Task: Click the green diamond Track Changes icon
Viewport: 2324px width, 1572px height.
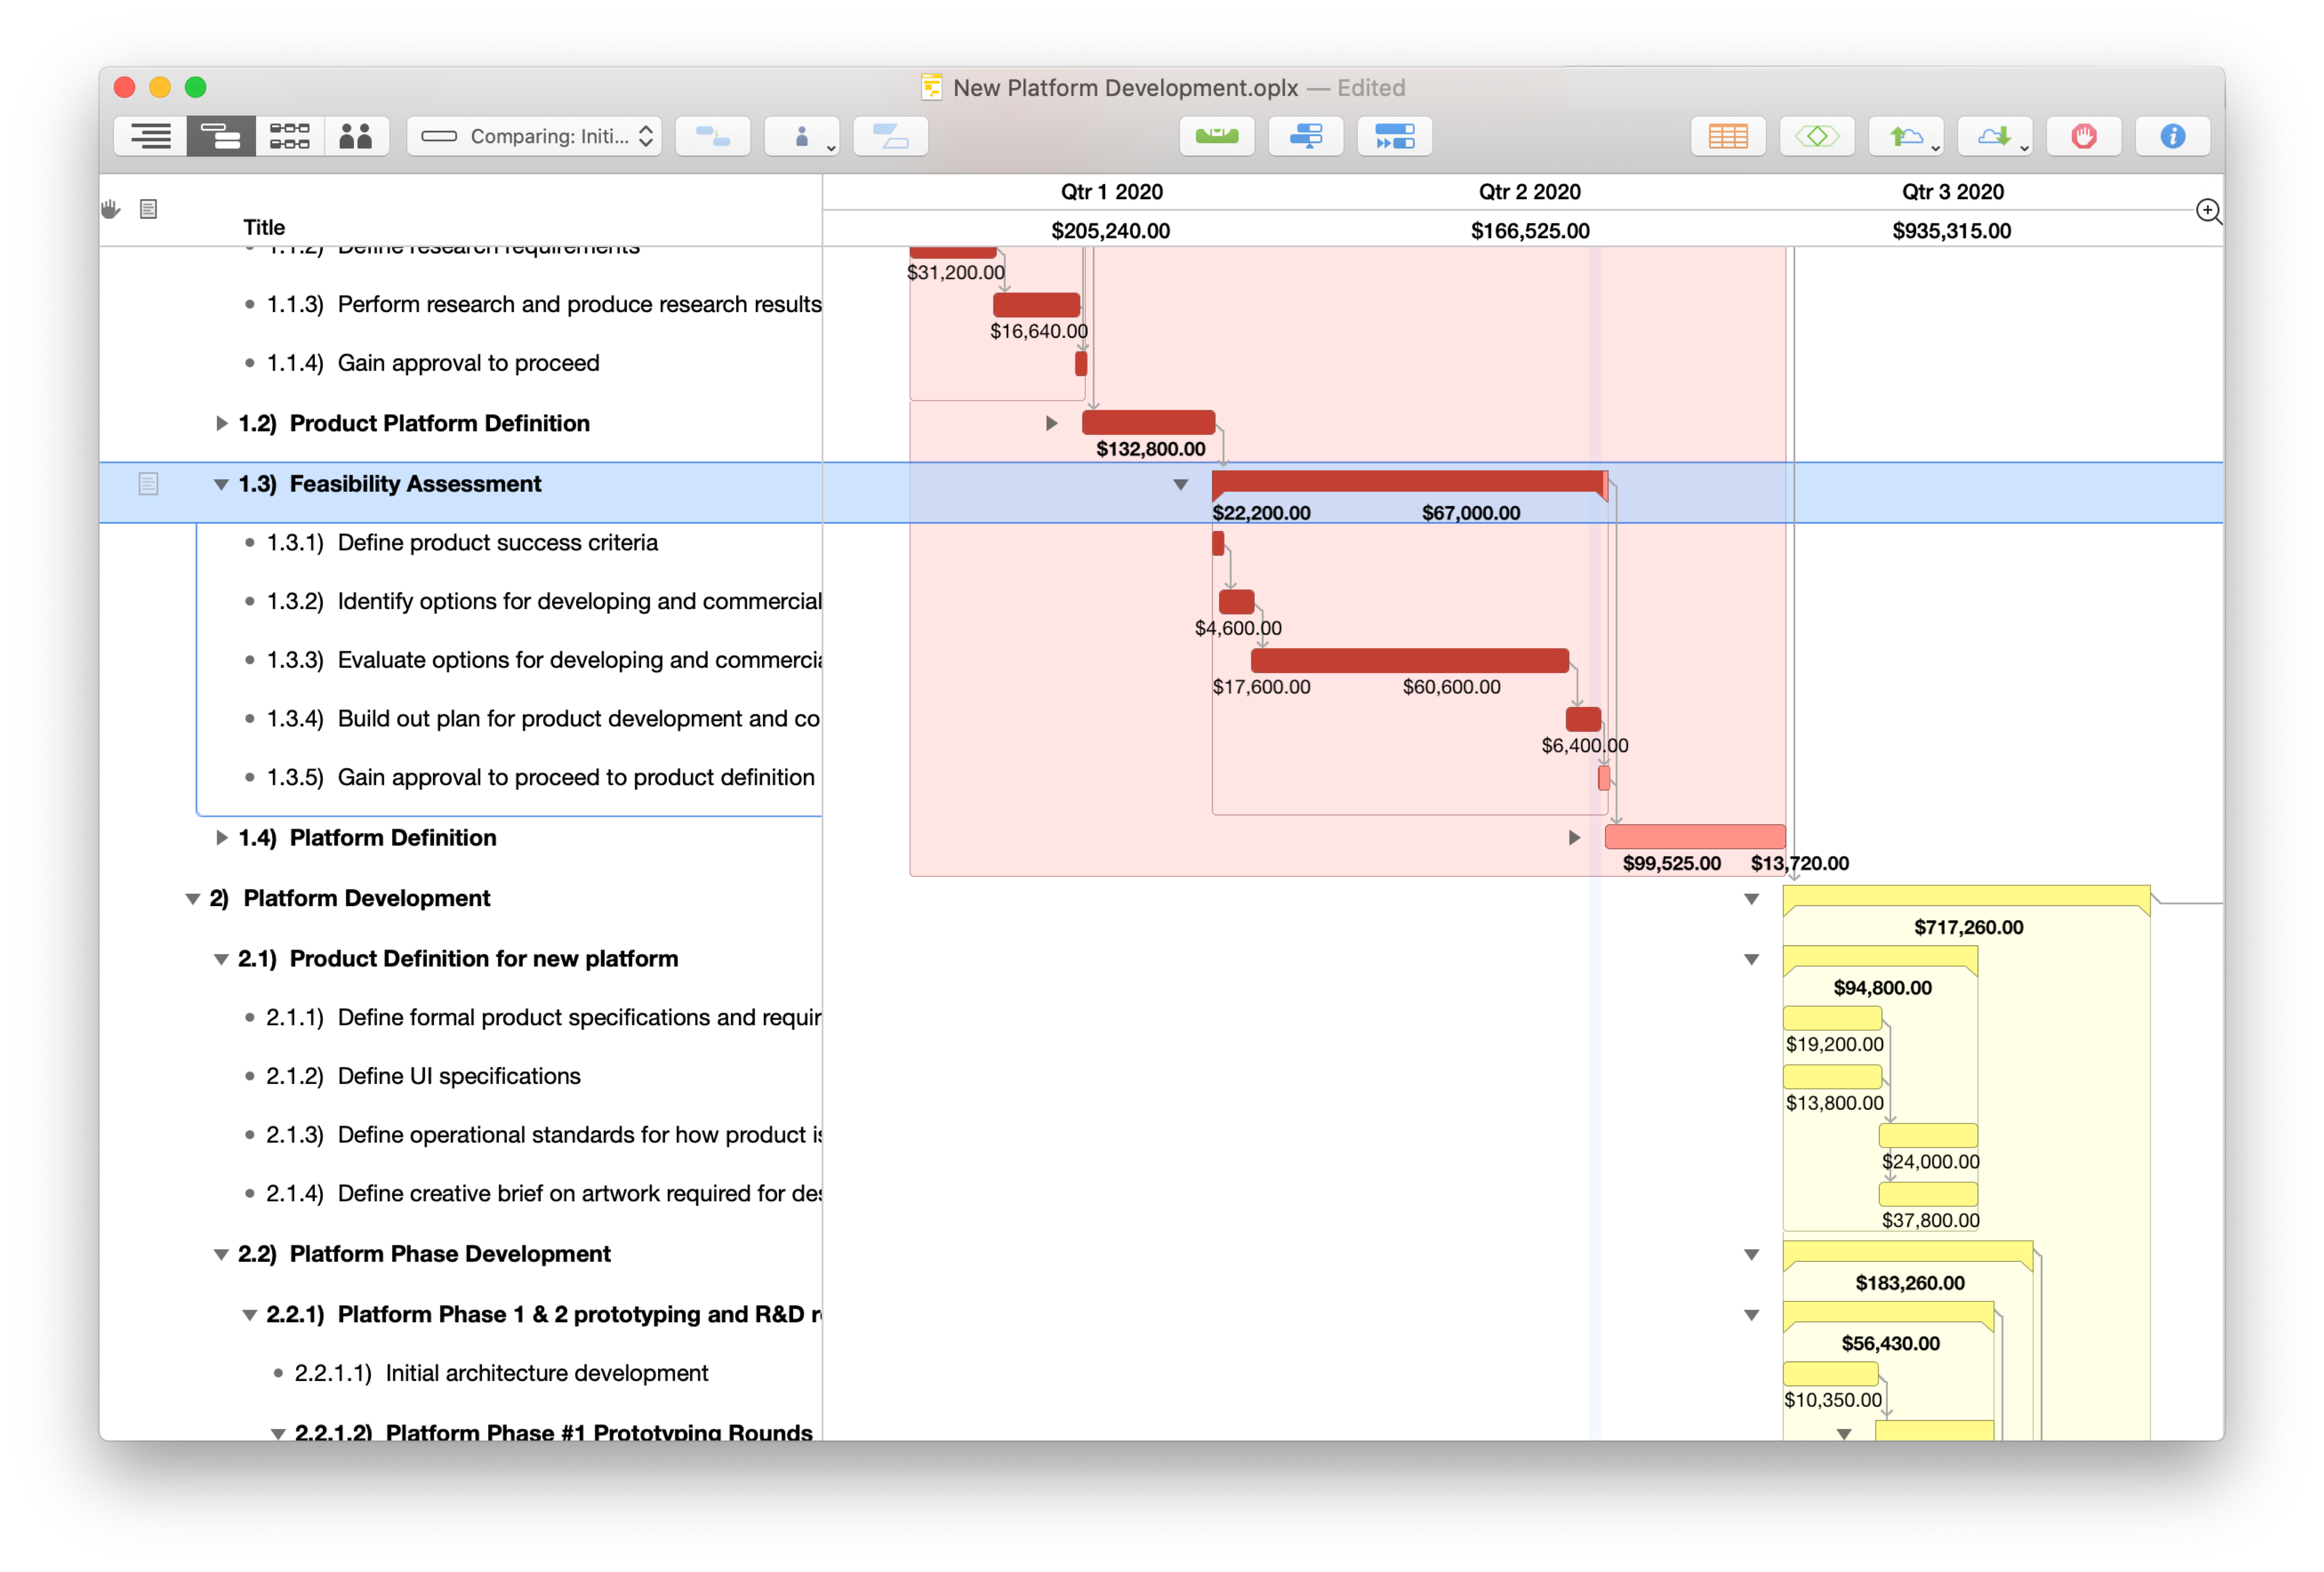Action: [1816, 136]
